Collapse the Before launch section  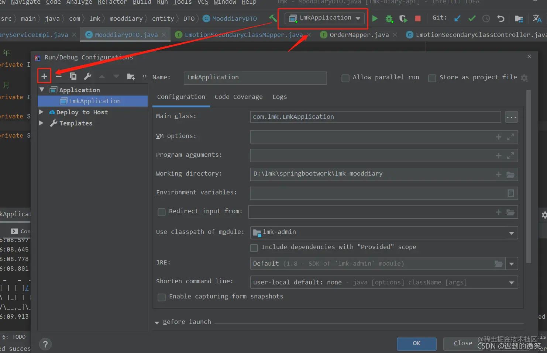(157, 322)
